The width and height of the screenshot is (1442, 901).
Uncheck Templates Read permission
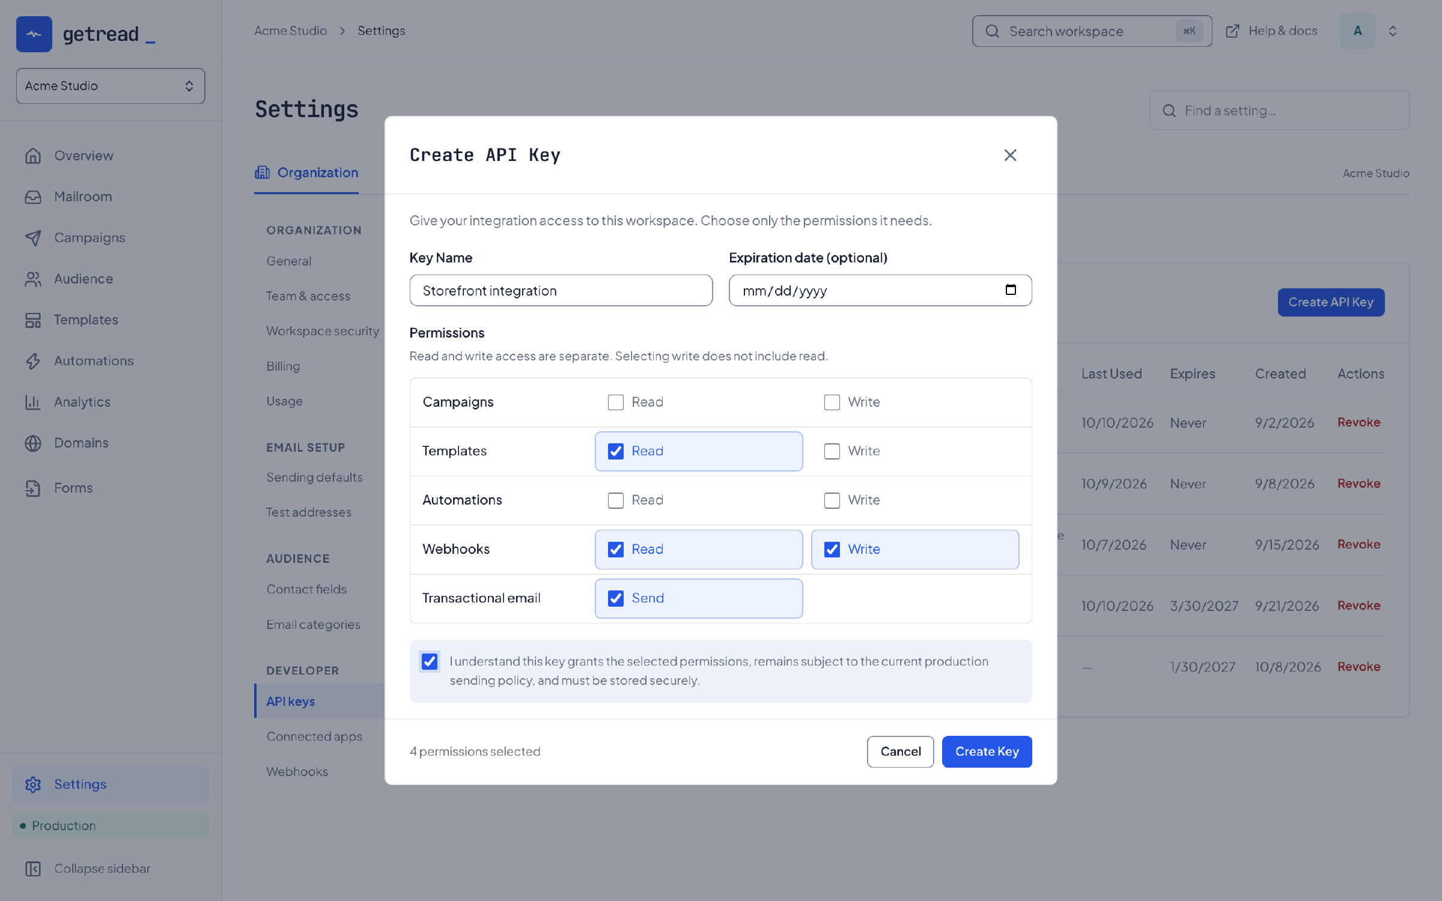pos(616,451)
